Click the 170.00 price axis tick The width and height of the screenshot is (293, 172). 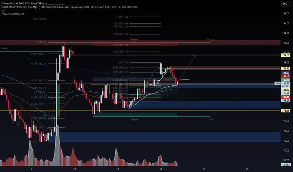click(286, 151)
